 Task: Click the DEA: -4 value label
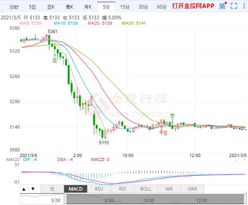(x=65, y=160)
